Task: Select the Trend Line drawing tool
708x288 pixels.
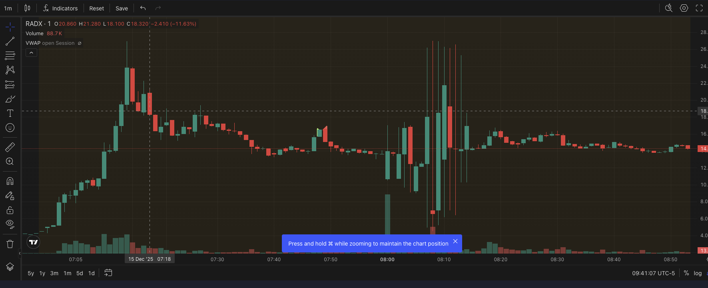Action: [x=10, y=41]
